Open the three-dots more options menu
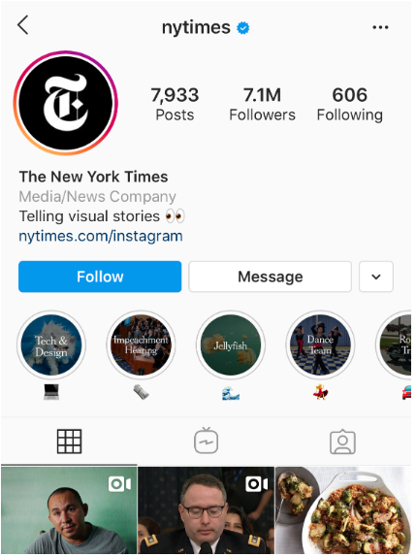The height and width of the screenshot is (557, 416). [380, 27]
